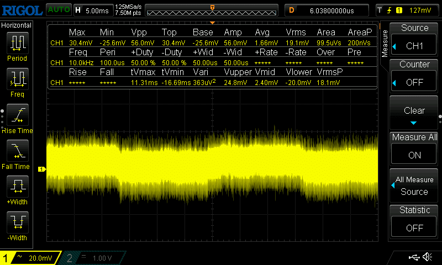Click the USB device status icon
The width and height of the screenshot is (442, 265).
coord(414,257)
